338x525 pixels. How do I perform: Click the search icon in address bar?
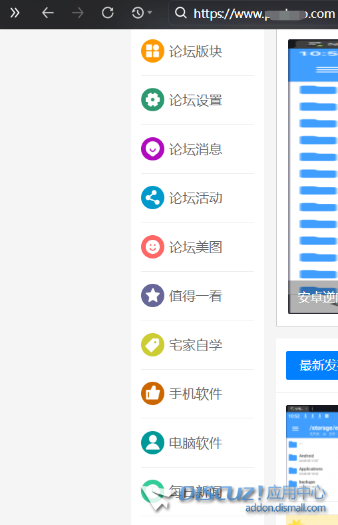180,13
